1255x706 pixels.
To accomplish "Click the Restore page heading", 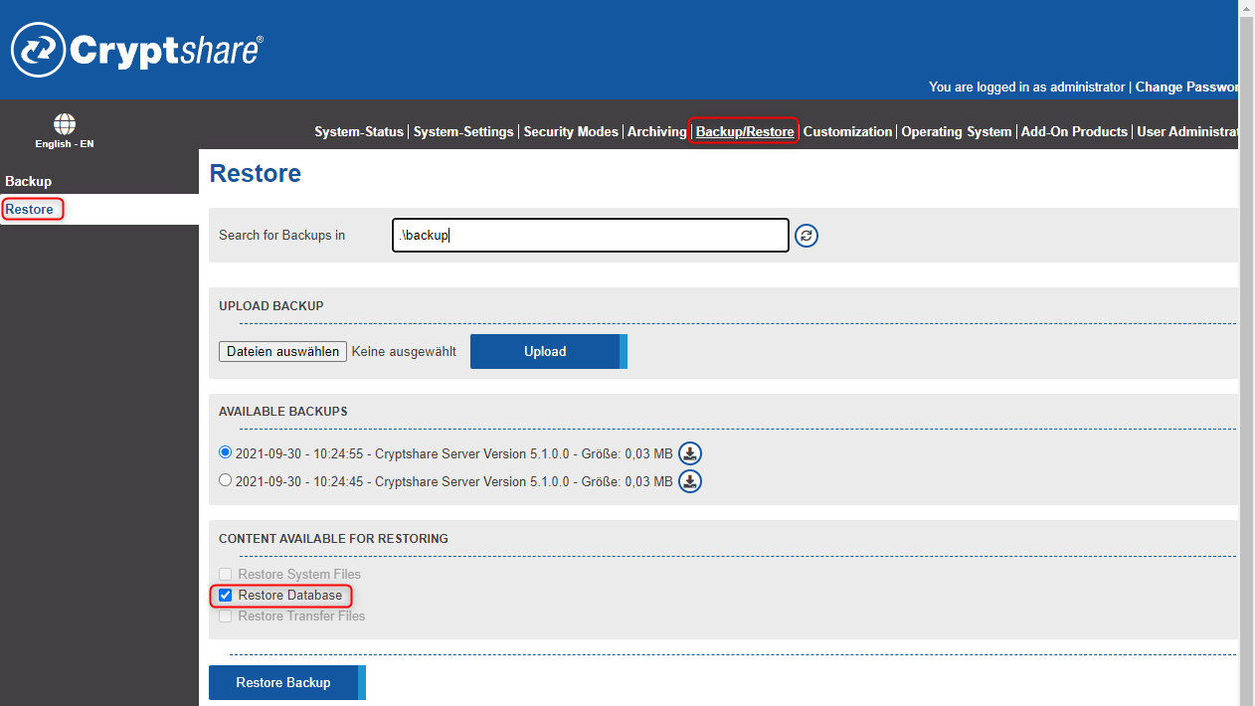I will coord(256,174).
